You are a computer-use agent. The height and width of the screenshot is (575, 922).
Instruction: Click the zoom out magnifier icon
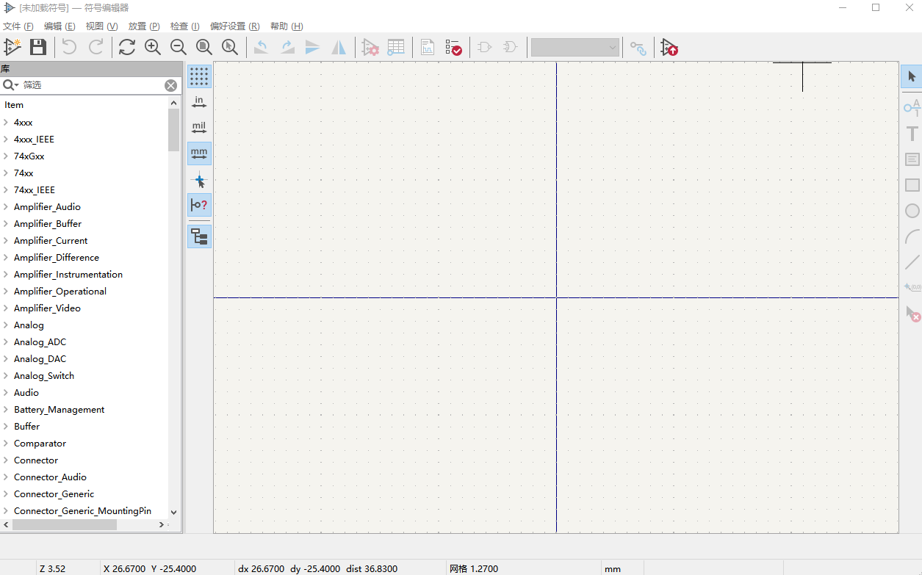(x=179, y=47)
